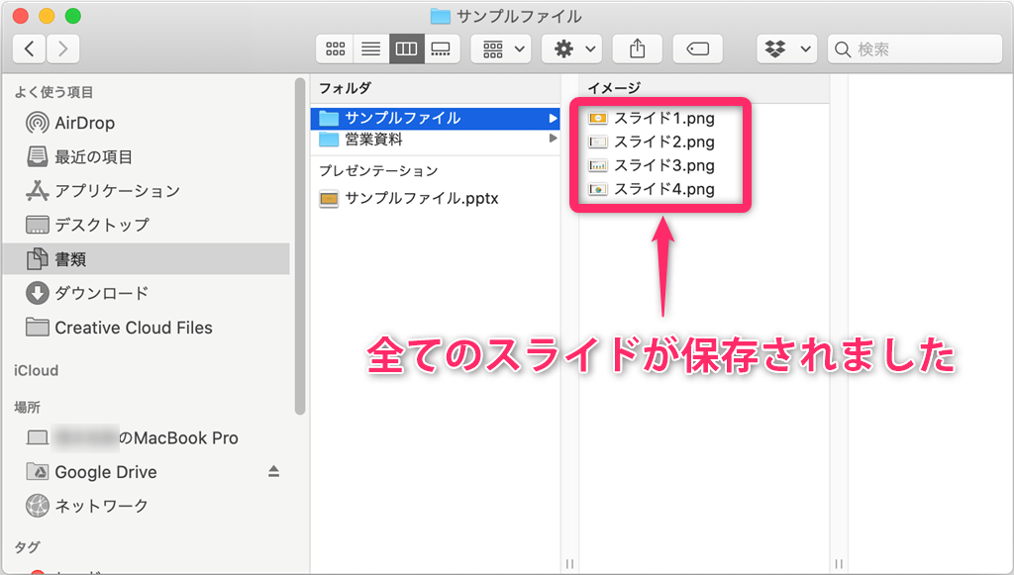Switch to gallery view
This screenshot has height=575, width=1014.
tap(442, 48)
